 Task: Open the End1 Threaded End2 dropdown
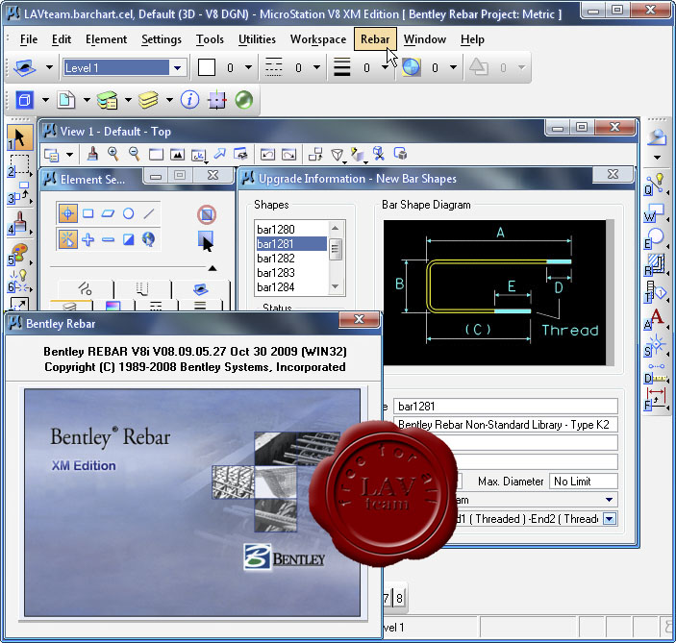pos(610,519)
